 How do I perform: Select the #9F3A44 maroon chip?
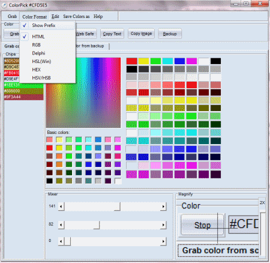23,97
